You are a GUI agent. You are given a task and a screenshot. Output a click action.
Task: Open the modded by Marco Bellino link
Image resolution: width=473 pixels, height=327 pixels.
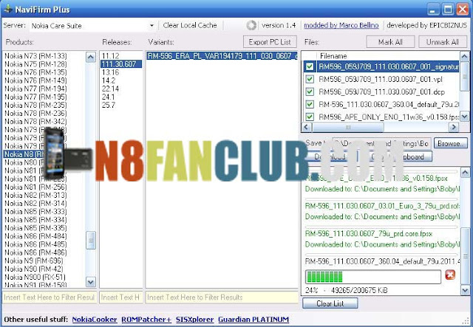point(341,25)
